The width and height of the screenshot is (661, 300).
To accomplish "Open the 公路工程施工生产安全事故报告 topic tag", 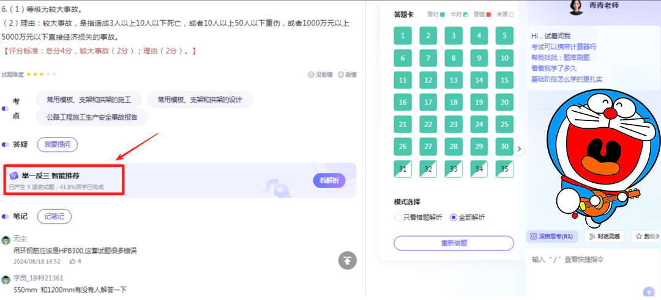I will [x=92, y=117].
